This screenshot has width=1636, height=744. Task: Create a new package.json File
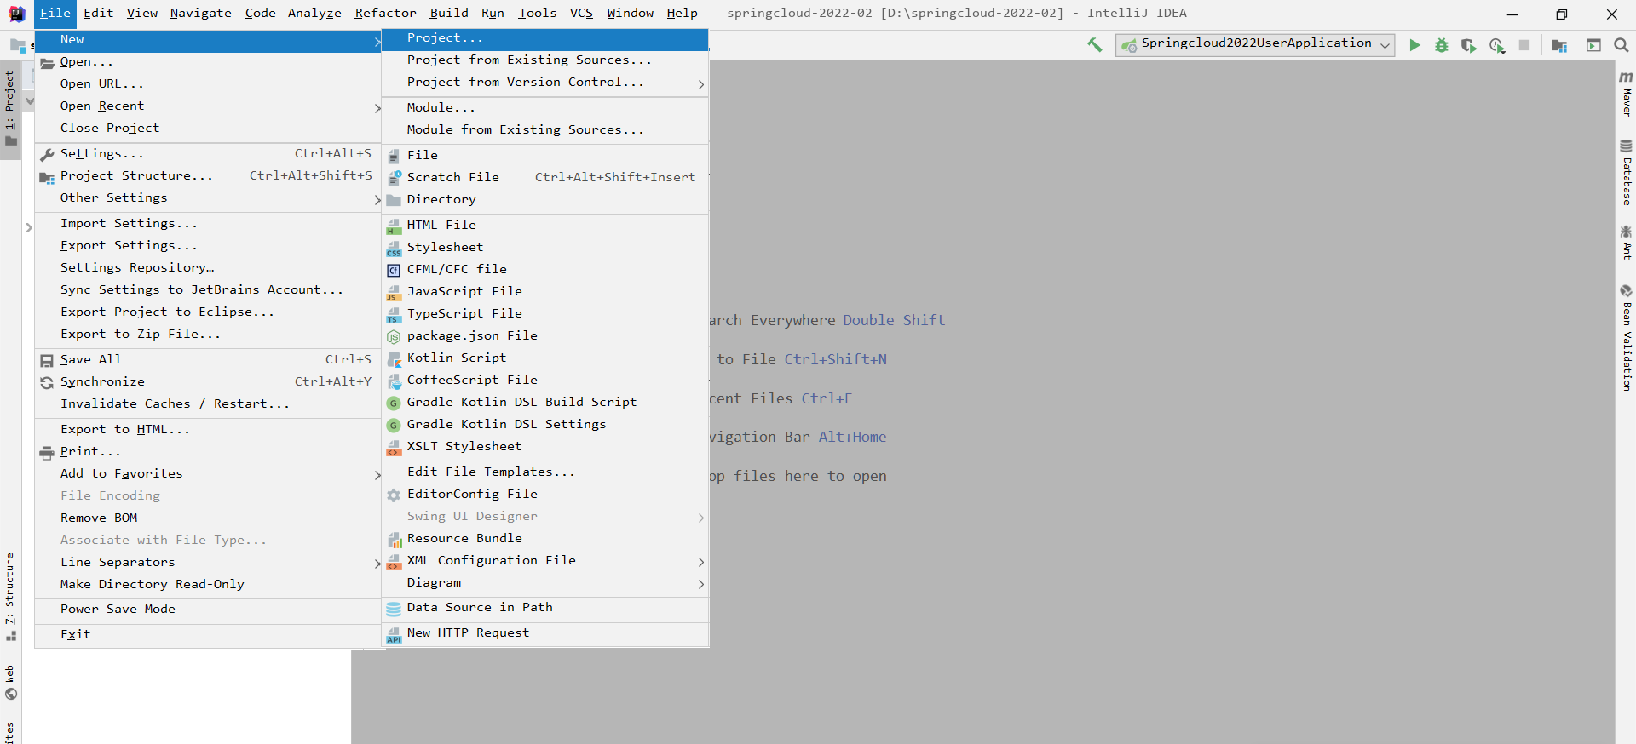545,335
